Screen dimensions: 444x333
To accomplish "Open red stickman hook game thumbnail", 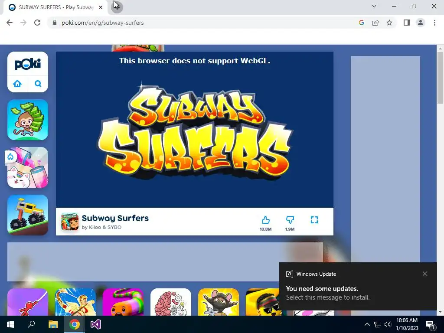I will (x=28, y=302).
